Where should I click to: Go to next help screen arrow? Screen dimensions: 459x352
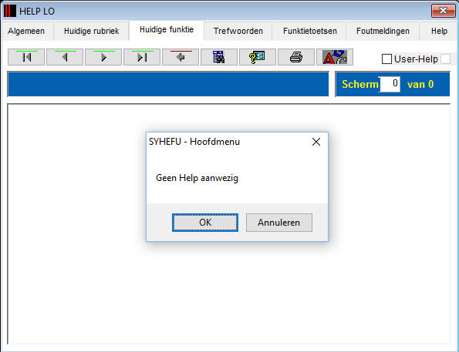coord(103,57)
